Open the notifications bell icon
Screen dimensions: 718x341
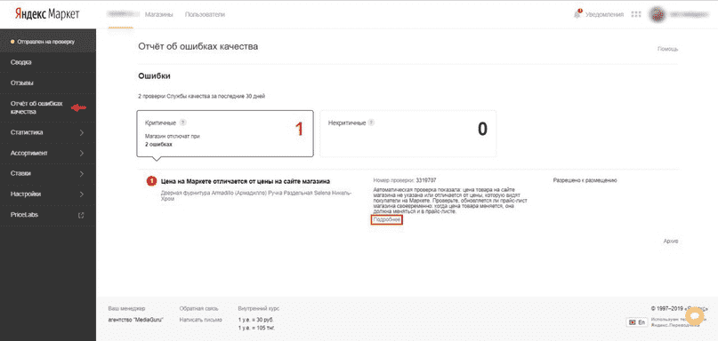(577, 14)
